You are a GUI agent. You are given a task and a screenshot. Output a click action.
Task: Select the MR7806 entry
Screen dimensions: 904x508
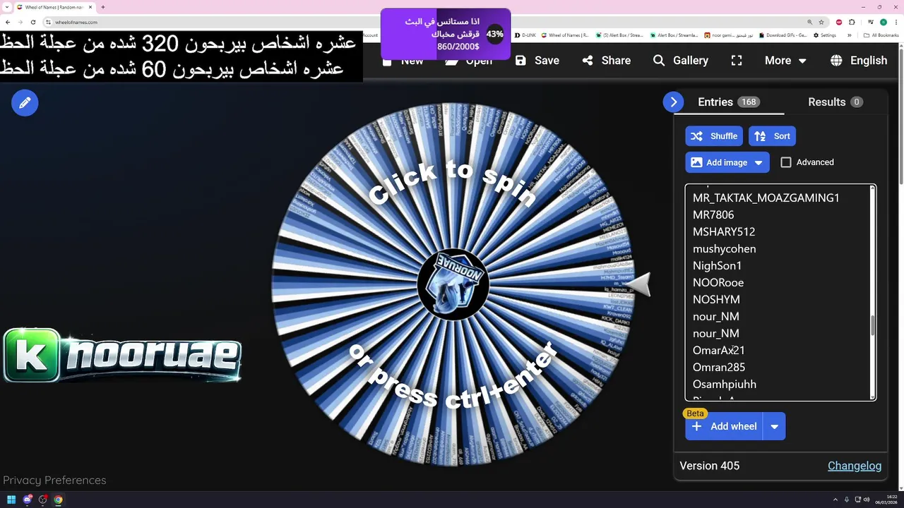pos(713,214)
